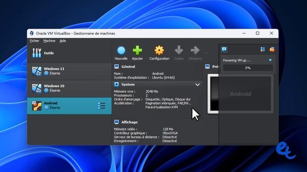Image resolution: width=307 pixels, height=172 pixels.
Task: Click the System section header title
Action: pos(128,85)
